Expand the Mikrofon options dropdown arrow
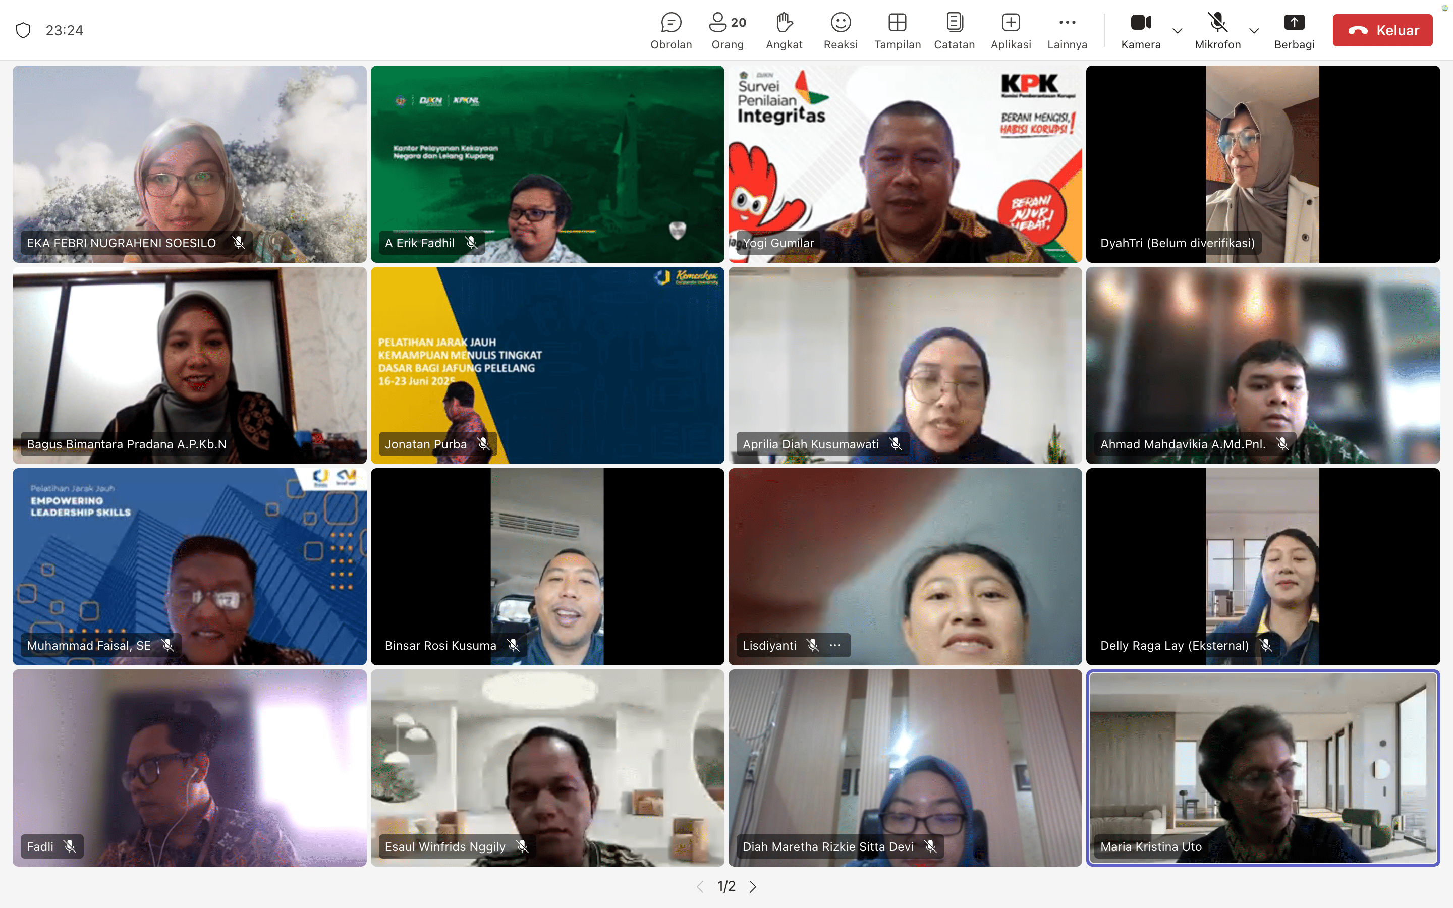The image size is (1453, 908). coord(1254,31)
